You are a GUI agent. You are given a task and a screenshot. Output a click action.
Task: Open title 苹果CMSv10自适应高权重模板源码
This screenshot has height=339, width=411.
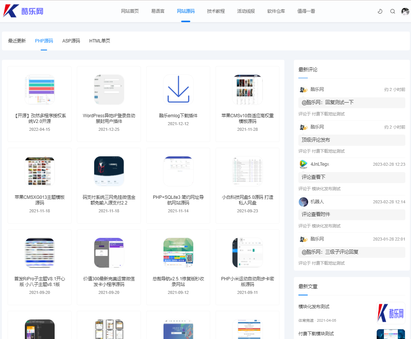click(248, 118)
